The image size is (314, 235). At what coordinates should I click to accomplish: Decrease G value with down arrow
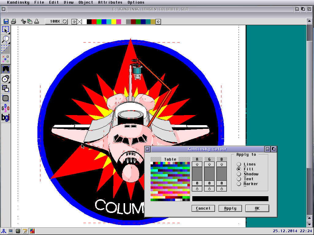coord(209,189)
